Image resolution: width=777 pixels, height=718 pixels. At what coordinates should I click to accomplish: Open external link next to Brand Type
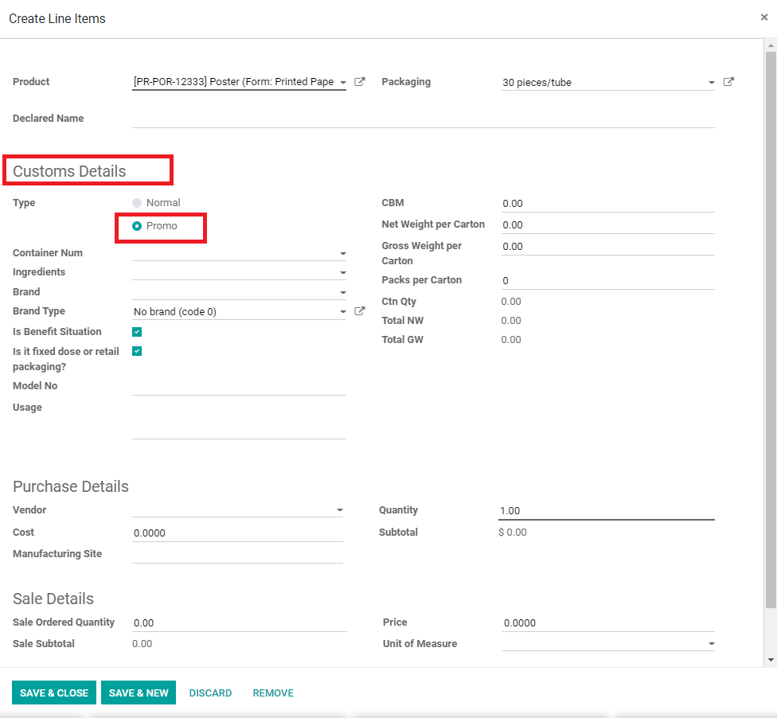pos(360,311)
